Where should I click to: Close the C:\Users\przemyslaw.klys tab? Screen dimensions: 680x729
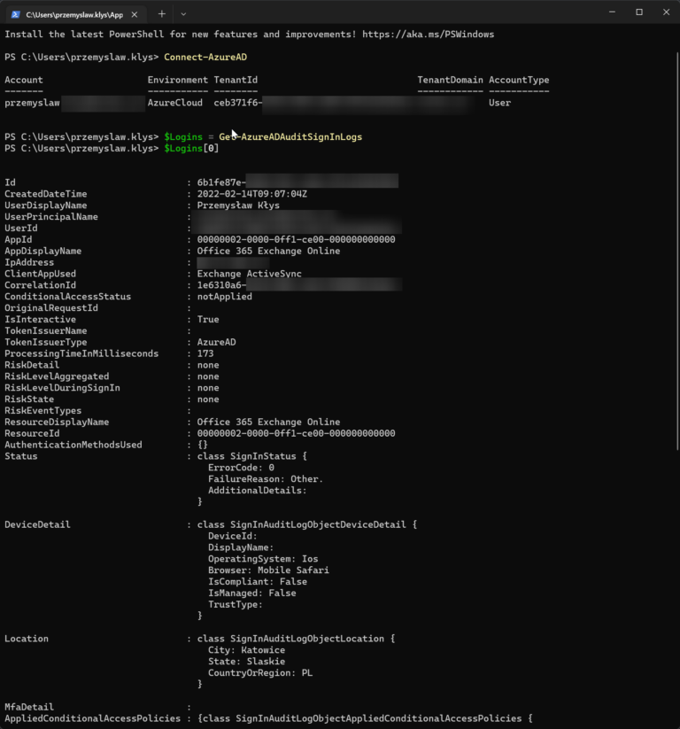tap(135, 14)
